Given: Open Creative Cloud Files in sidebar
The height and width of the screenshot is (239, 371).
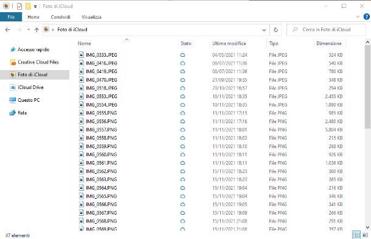Looking at the screenshot, I should click(x=34, y=62).
